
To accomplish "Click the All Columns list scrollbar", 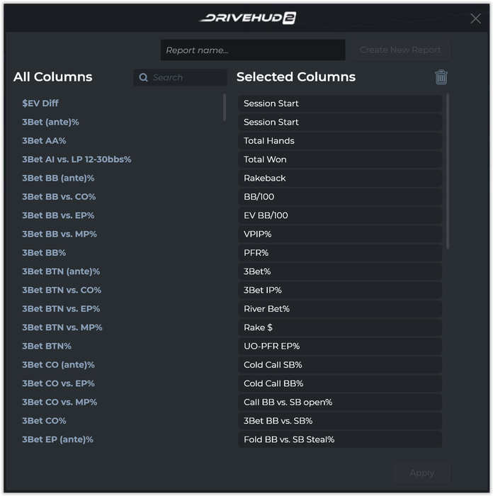I will pos(225,108).
